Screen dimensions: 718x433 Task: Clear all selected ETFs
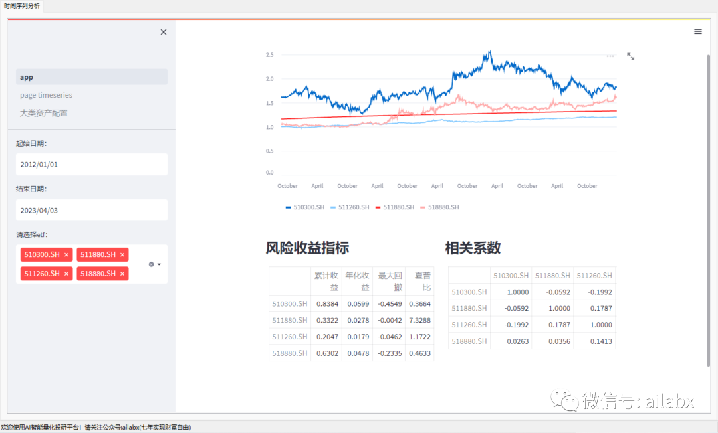tap(151, 264)
